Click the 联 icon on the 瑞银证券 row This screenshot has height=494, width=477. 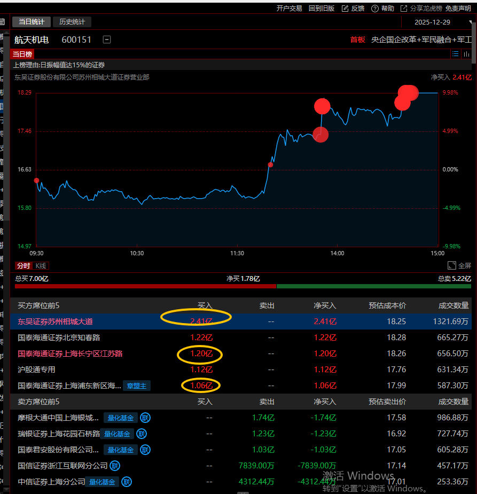point(142,434)
